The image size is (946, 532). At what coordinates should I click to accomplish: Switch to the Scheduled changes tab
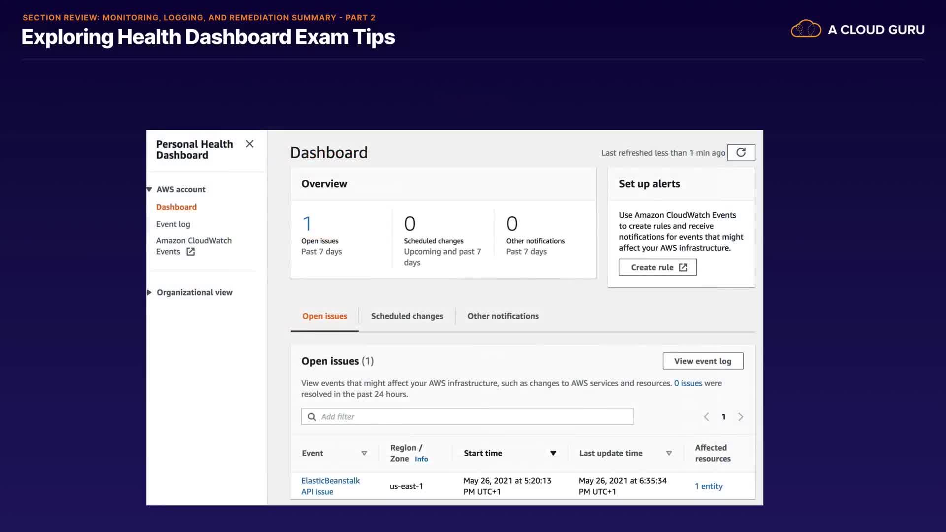pos(407,316)
